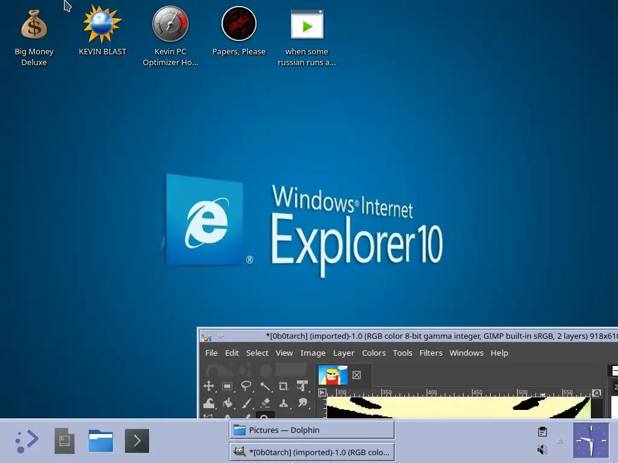Select the Rectangle Select tool in GIMP
Image resolution: width=618 pixels, height=463 pixels.
[x=228, y=386]
